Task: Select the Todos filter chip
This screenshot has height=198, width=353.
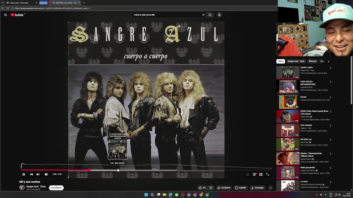Action: click(280, 61)
